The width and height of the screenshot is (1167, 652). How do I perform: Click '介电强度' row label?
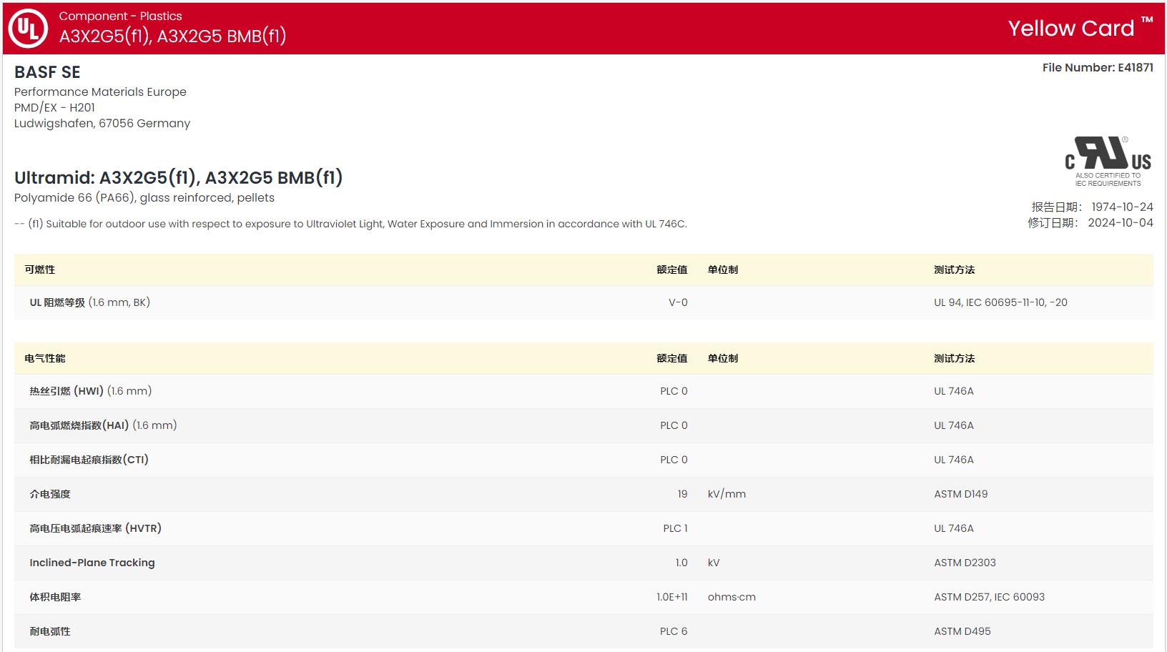tap(50, 494)
